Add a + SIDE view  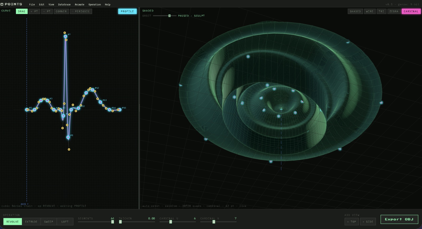click(x=368, y=222)
